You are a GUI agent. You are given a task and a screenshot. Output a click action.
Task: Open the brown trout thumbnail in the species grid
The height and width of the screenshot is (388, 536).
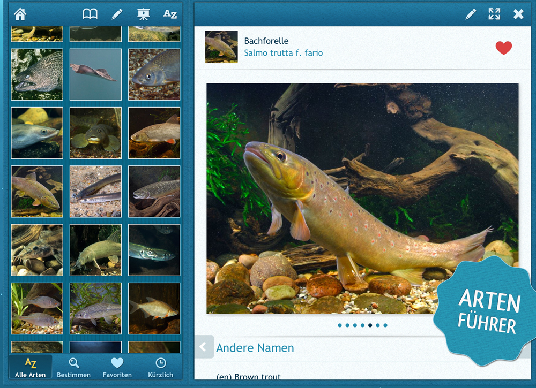click(x=37, y=192)
